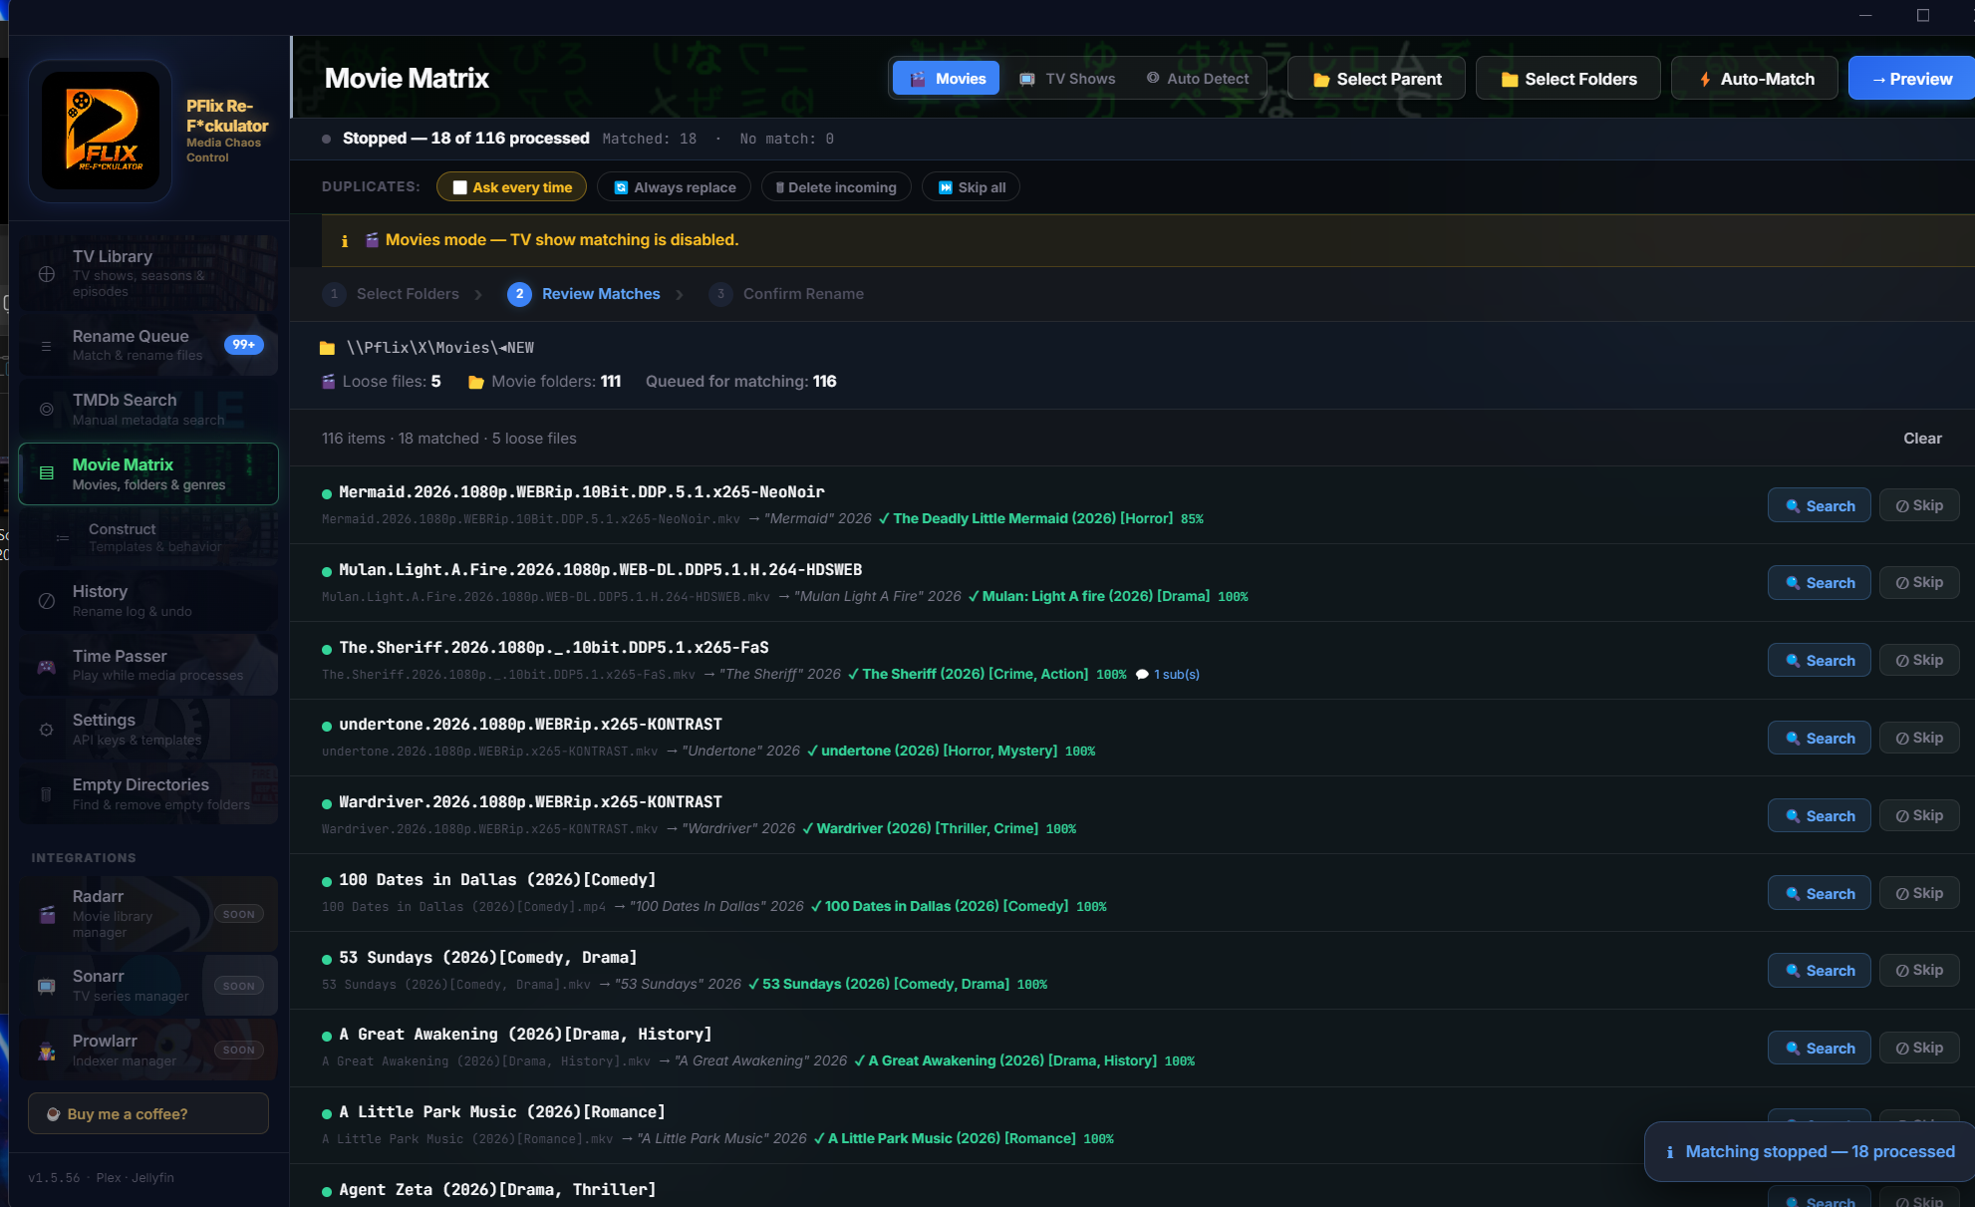This screenshot has width=1975, height=1207.
Task: Click The Deadly Little Mermaid match text
Action: point(1032,519)
